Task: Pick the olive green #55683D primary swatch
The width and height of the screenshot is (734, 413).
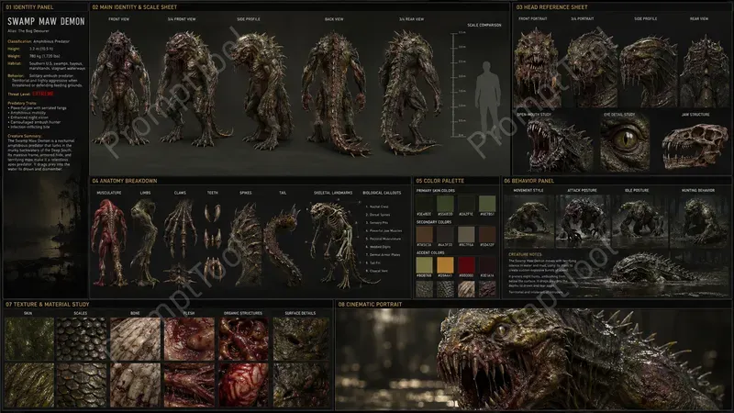Action: (x=445, y=204)
